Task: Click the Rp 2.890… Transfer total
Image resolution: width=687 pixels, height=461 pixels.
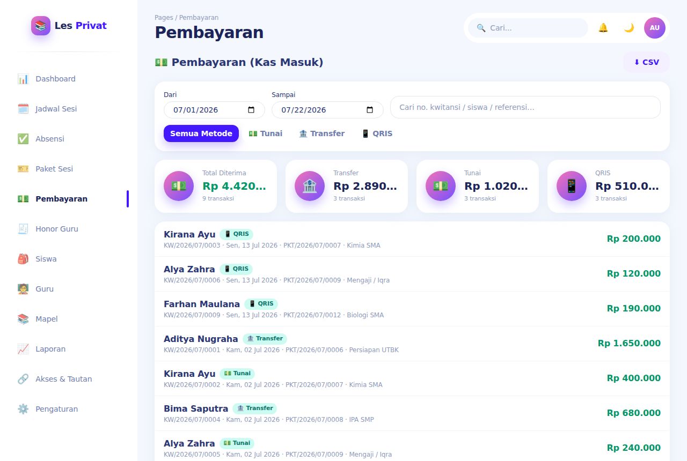Action: point(366,186)
